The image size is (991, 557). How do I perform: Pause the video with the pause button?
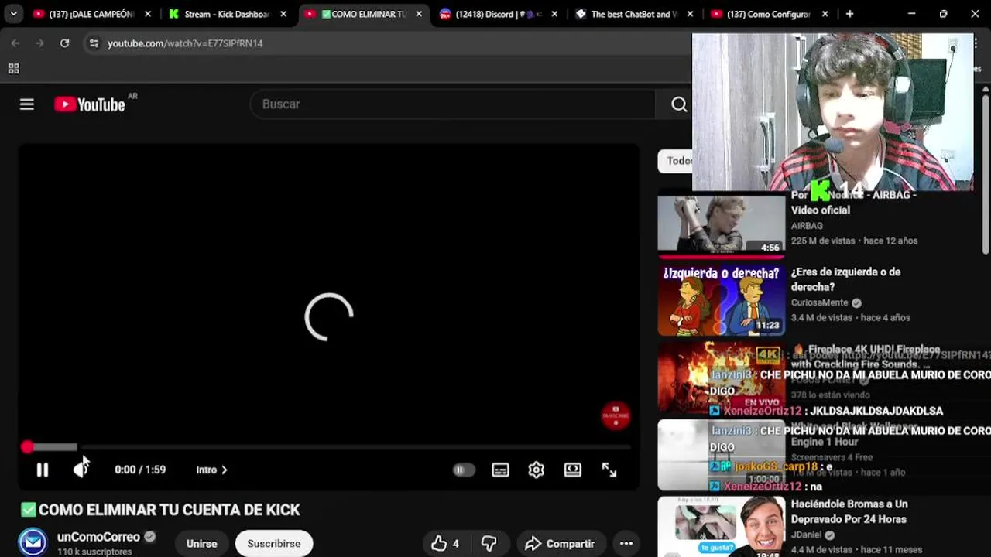pos(43,470)
